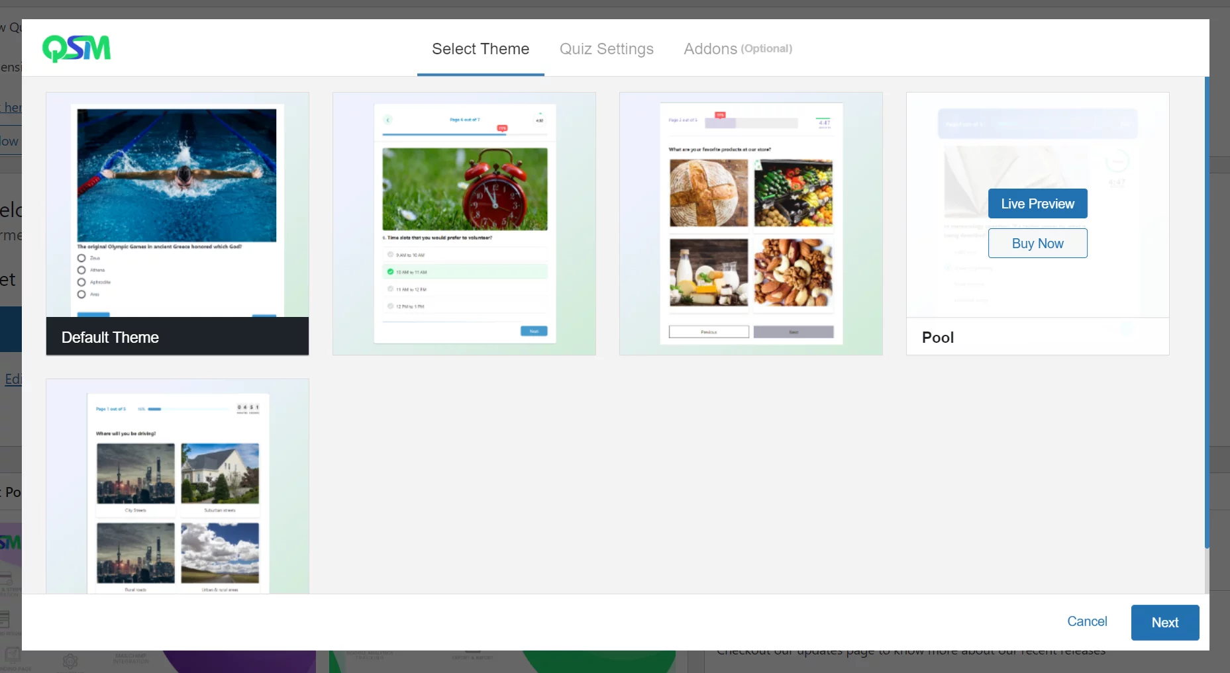Open the Quiz Settings tab
1230x673 pixels.
click(x=606, y=49)
